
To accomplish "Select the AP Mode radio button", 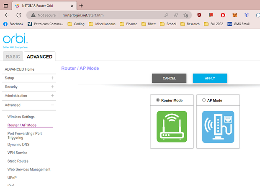I will [x=204, y=100].
